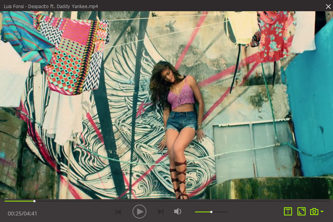Expand the snapshot dropdown arrow

click(322, 212)
